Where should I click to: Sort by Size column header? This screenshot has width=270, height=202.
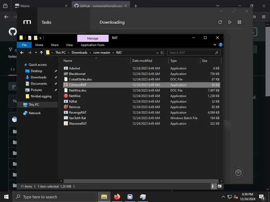[205, 61]
